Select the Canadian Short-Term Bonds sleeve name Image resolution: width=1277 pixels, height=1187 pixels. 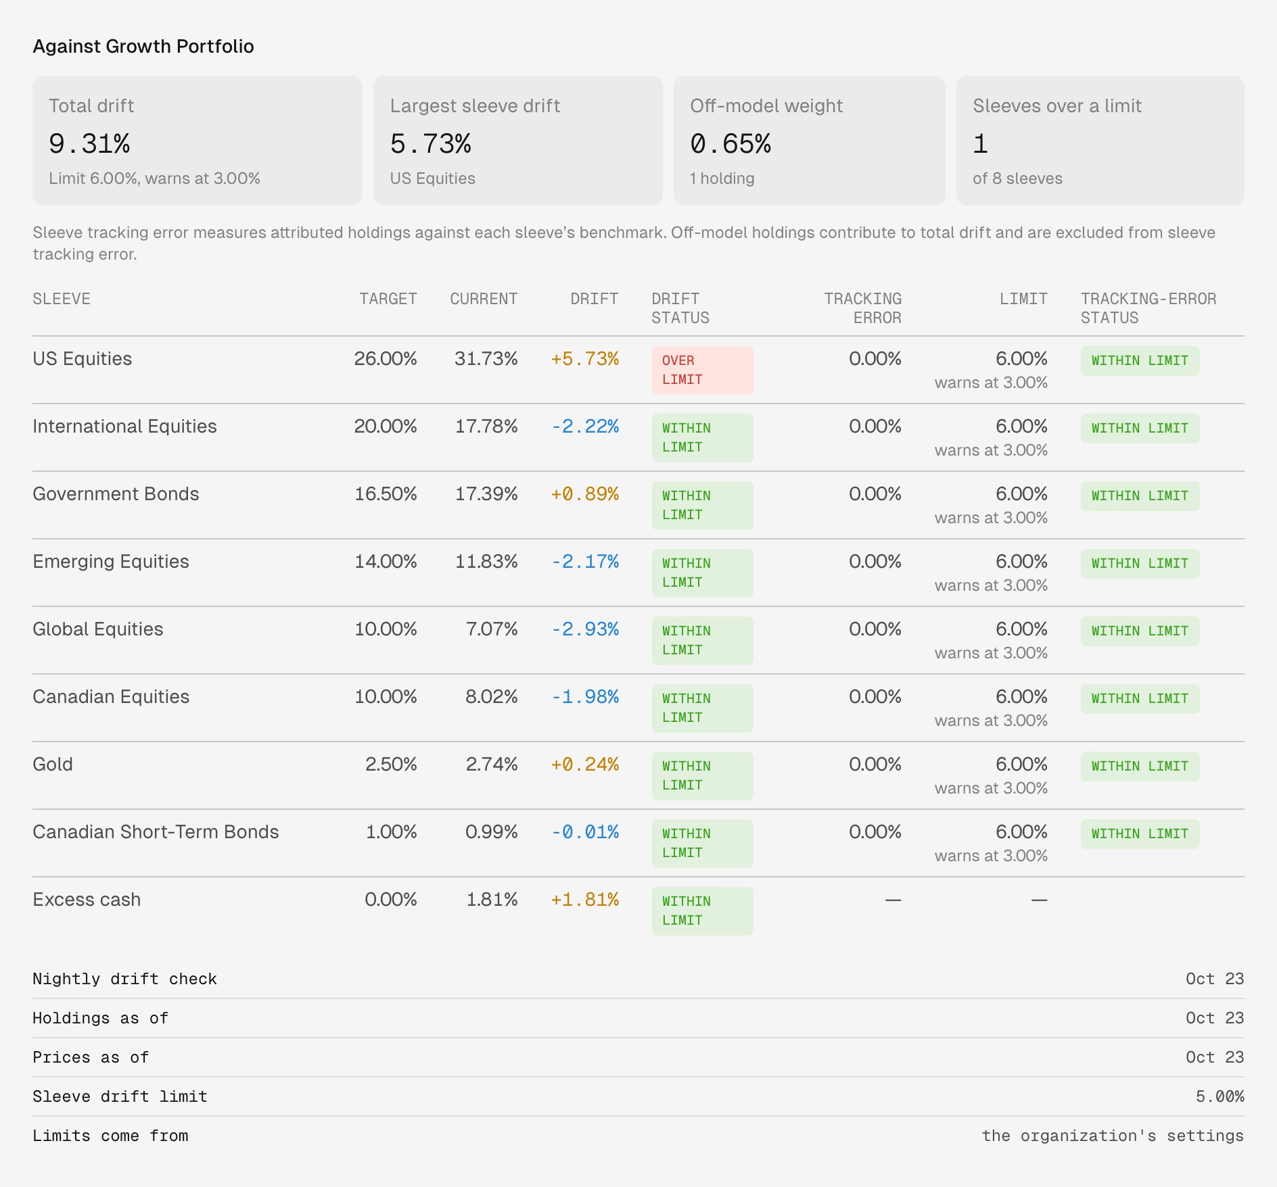click(156, 831)
